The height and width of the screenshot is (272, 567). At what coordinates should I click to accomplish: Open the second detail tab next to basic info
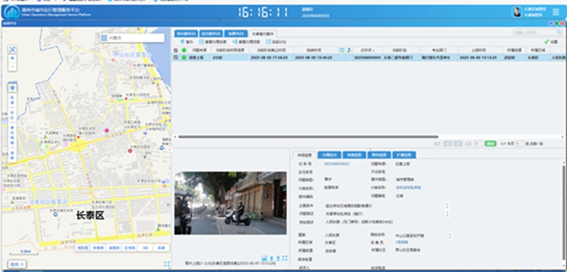coord(329,155)
